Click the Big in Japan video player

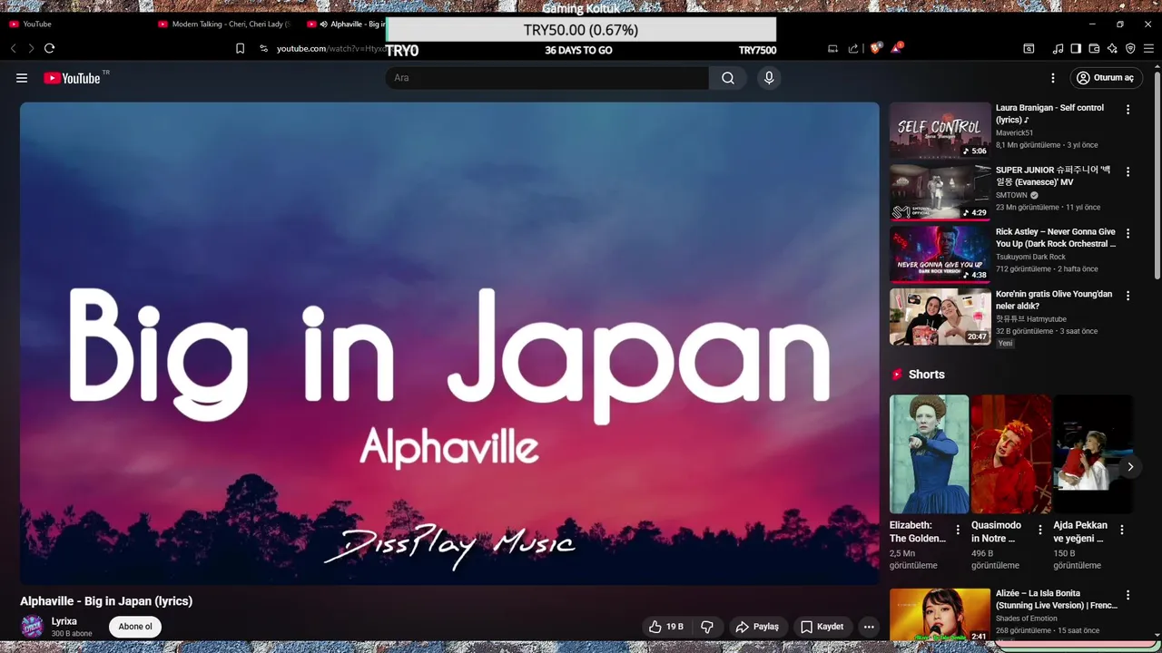click(449, 343)
